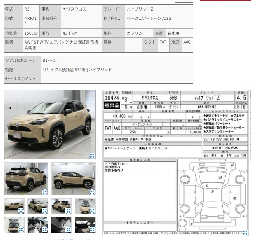Viewport: 255px width, 240px height.
Task: Click the history value 自家用
Action: pos(173,33)
